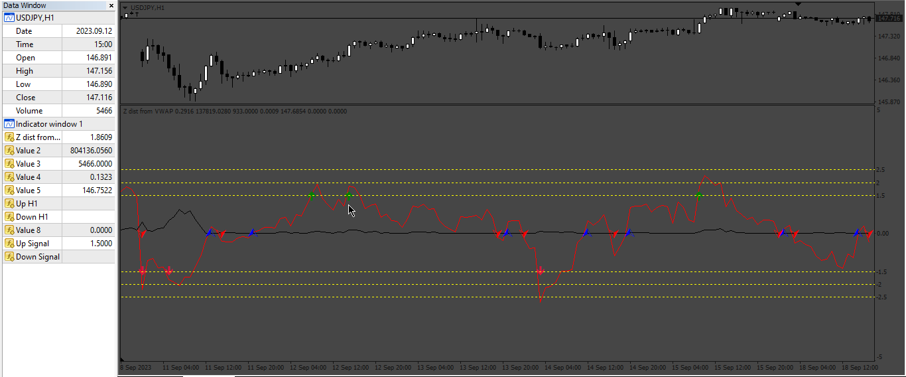
Task: Click the 15 Sep 04:00 time axis label
Action: (690, 367)
